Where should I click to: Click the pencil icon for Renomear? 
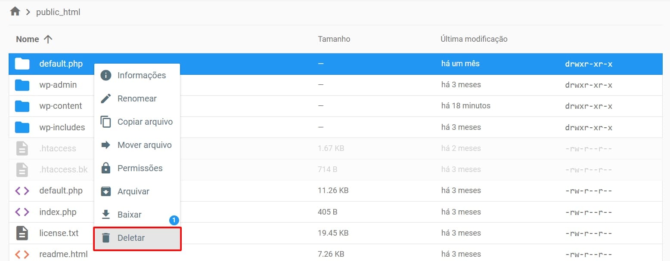pos(105,98)
